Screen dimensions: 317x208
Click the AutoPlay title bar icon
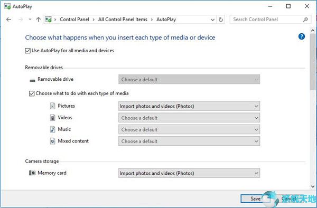(7, 6)
